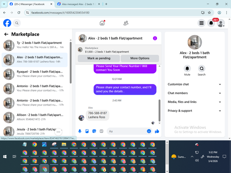231x173 pixels.
Task: Click the Chrome profile icon
Action: 219,12
